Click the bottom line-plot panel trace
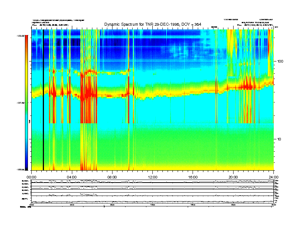Image resolution: width=295 pixels, height=228 pixels. [153, 202]
